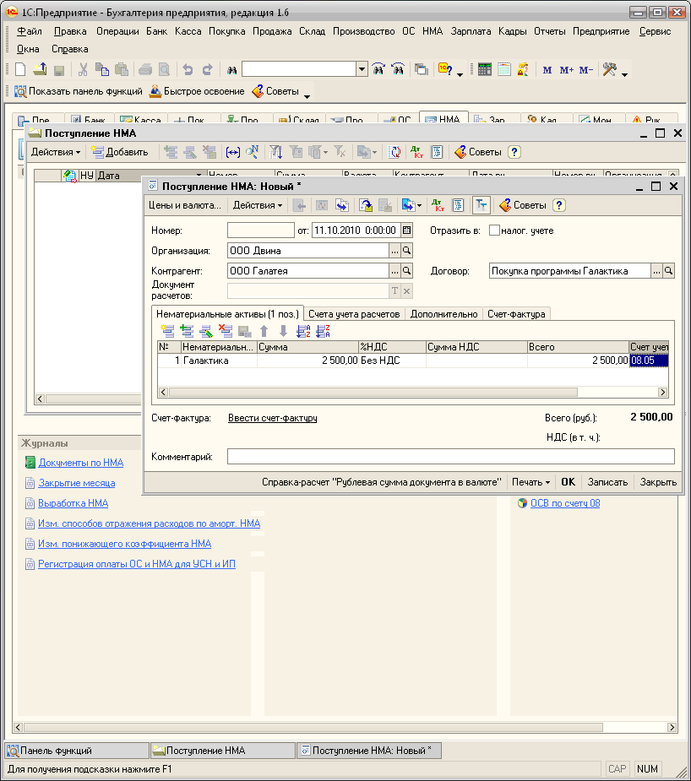The height and width of the screenshot is (781, 691).
Task: Expand the search combo box in main toolbar
Action: pos(362,69)
